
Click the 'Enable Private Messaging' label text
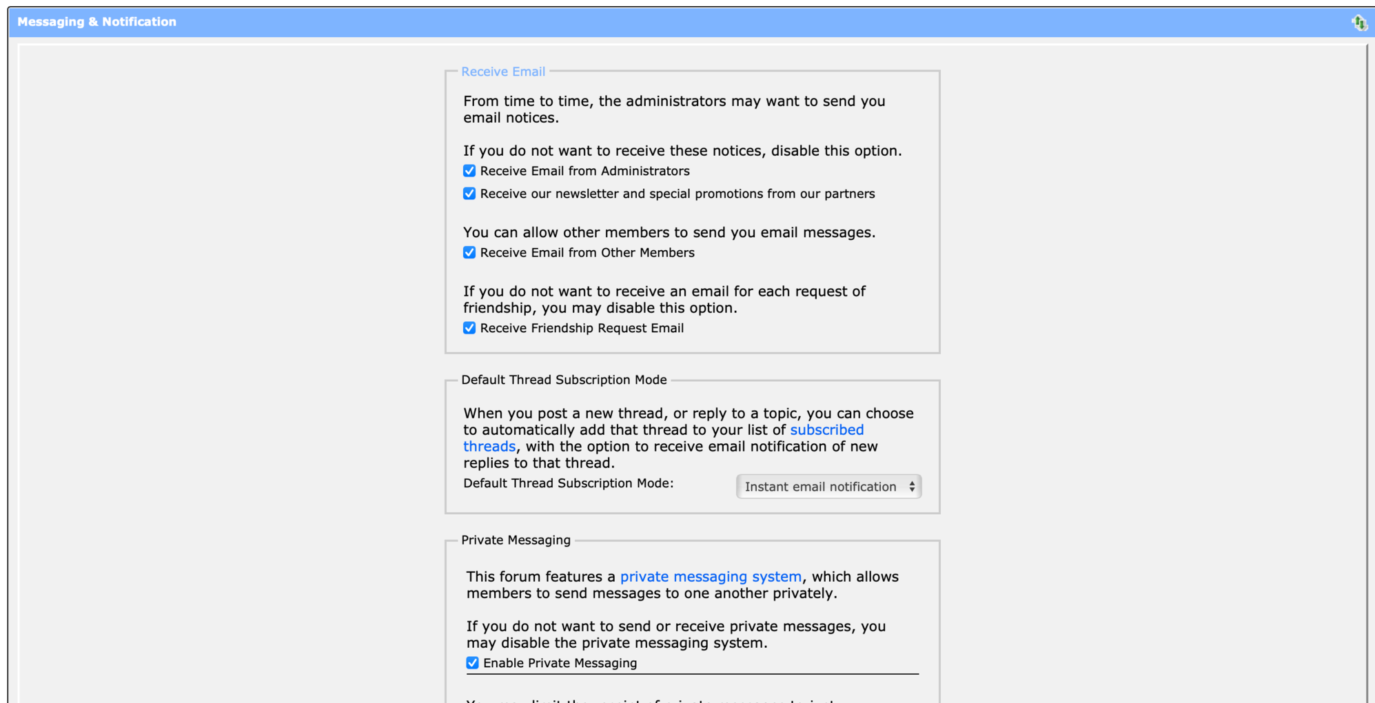coord(560,663)
